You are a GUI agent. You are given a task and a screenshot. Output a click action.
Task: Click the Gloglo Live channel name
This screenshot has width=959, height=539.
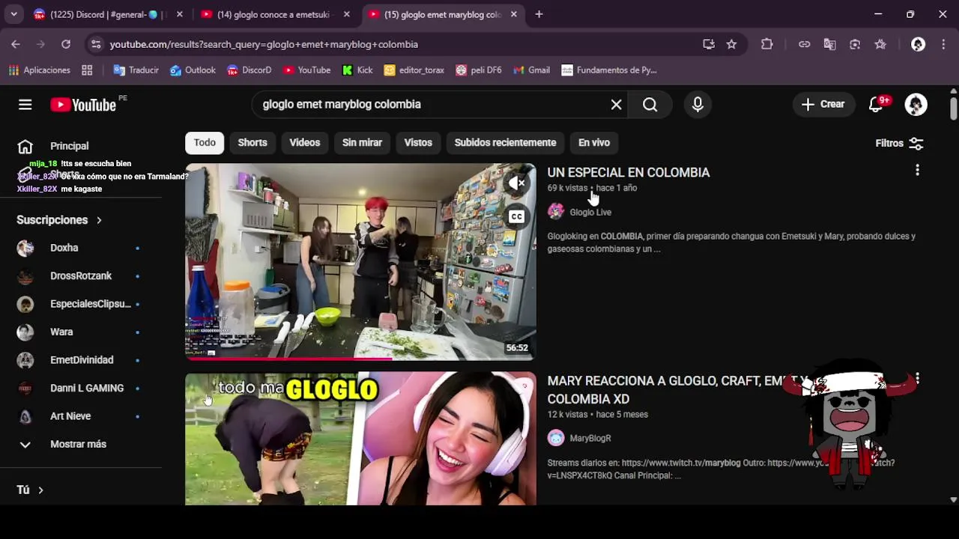590,213
